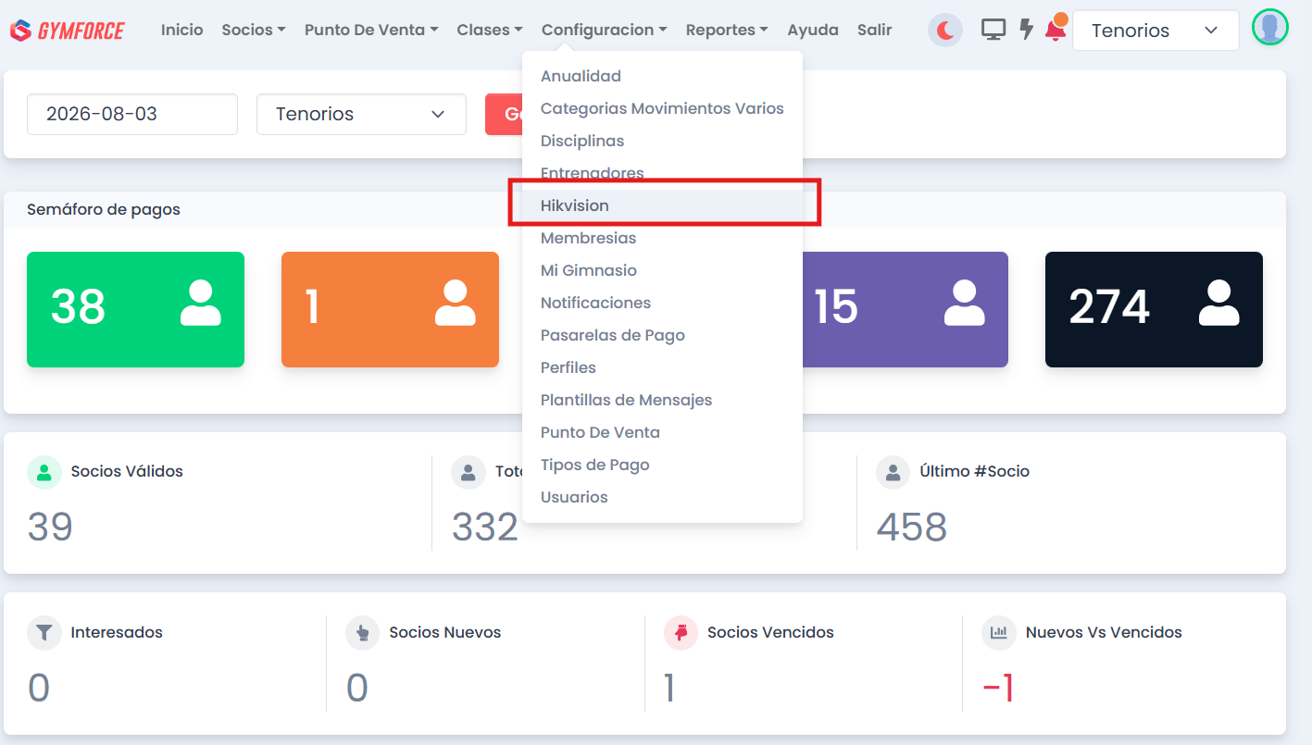Click the Socios Válidos value 39
The image size is (1312, 745).
(x=50, y=527)
